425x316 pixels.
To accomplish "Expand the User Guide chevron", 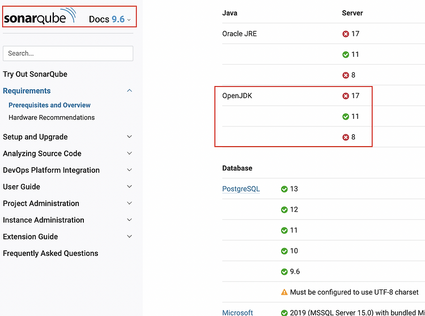I will click(x=130, y=186).
